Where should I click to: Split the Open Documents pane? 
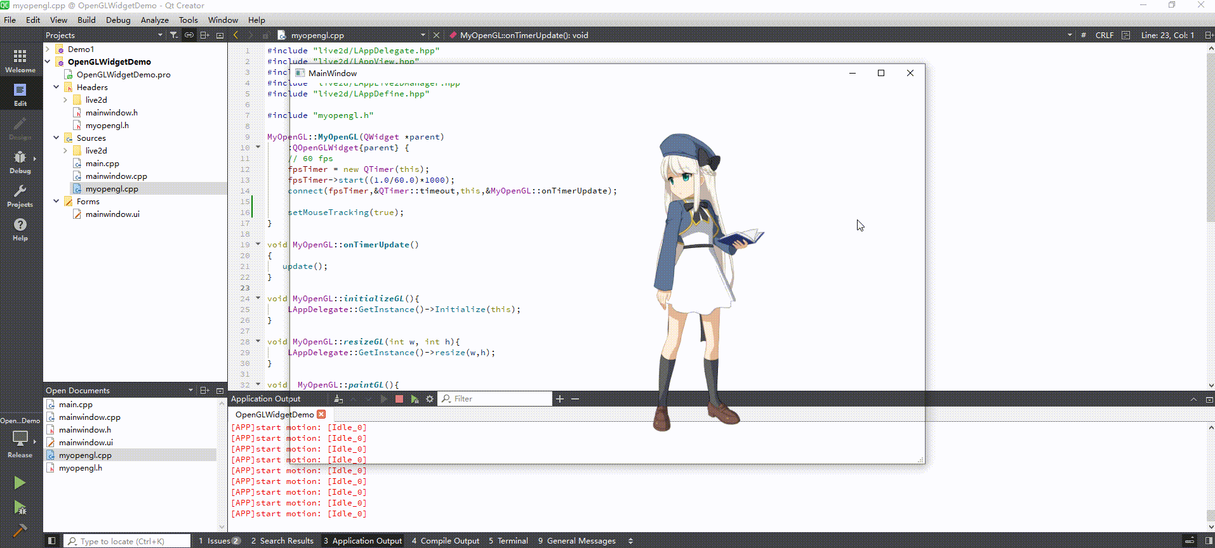click(x=204, y=391)
